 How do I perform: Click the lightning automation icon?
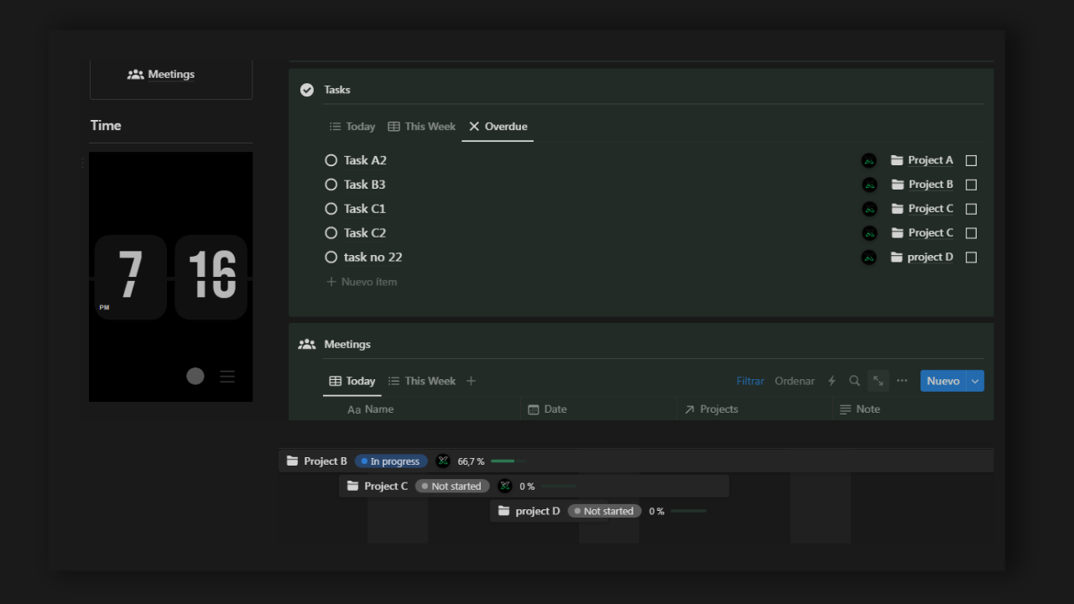point(832,381)
